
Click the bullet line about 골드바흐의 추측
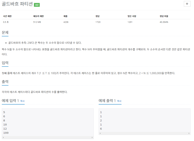coord(45,43)
